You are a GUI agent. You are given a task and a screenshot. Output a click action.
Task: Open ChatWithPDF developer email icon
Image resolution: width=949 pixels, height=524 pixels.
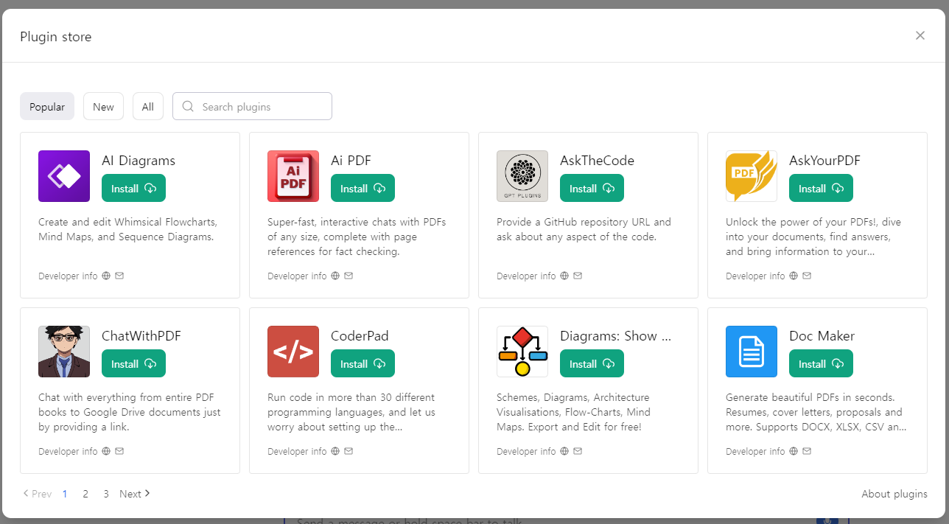point(119,451)
